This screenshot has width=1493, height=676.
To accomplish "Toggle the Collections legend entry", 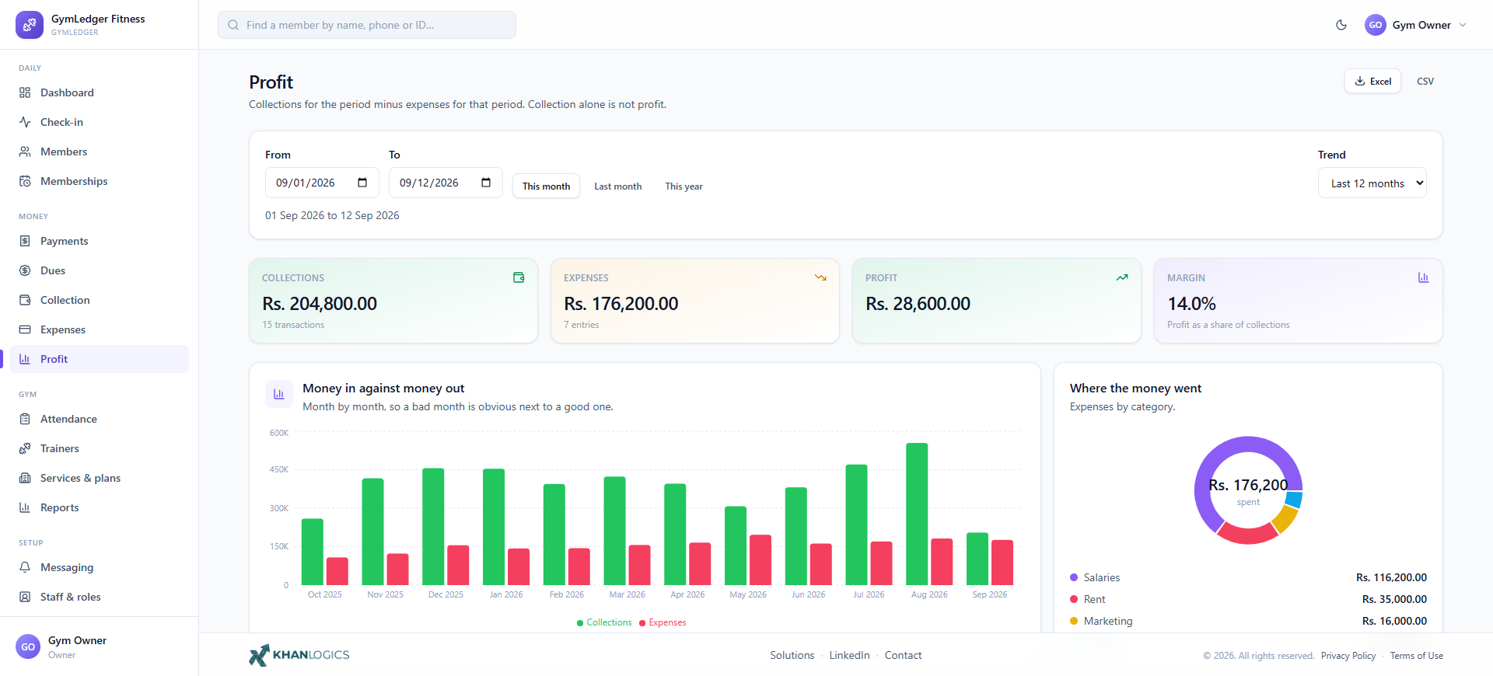I will click(x=604, y=622).
